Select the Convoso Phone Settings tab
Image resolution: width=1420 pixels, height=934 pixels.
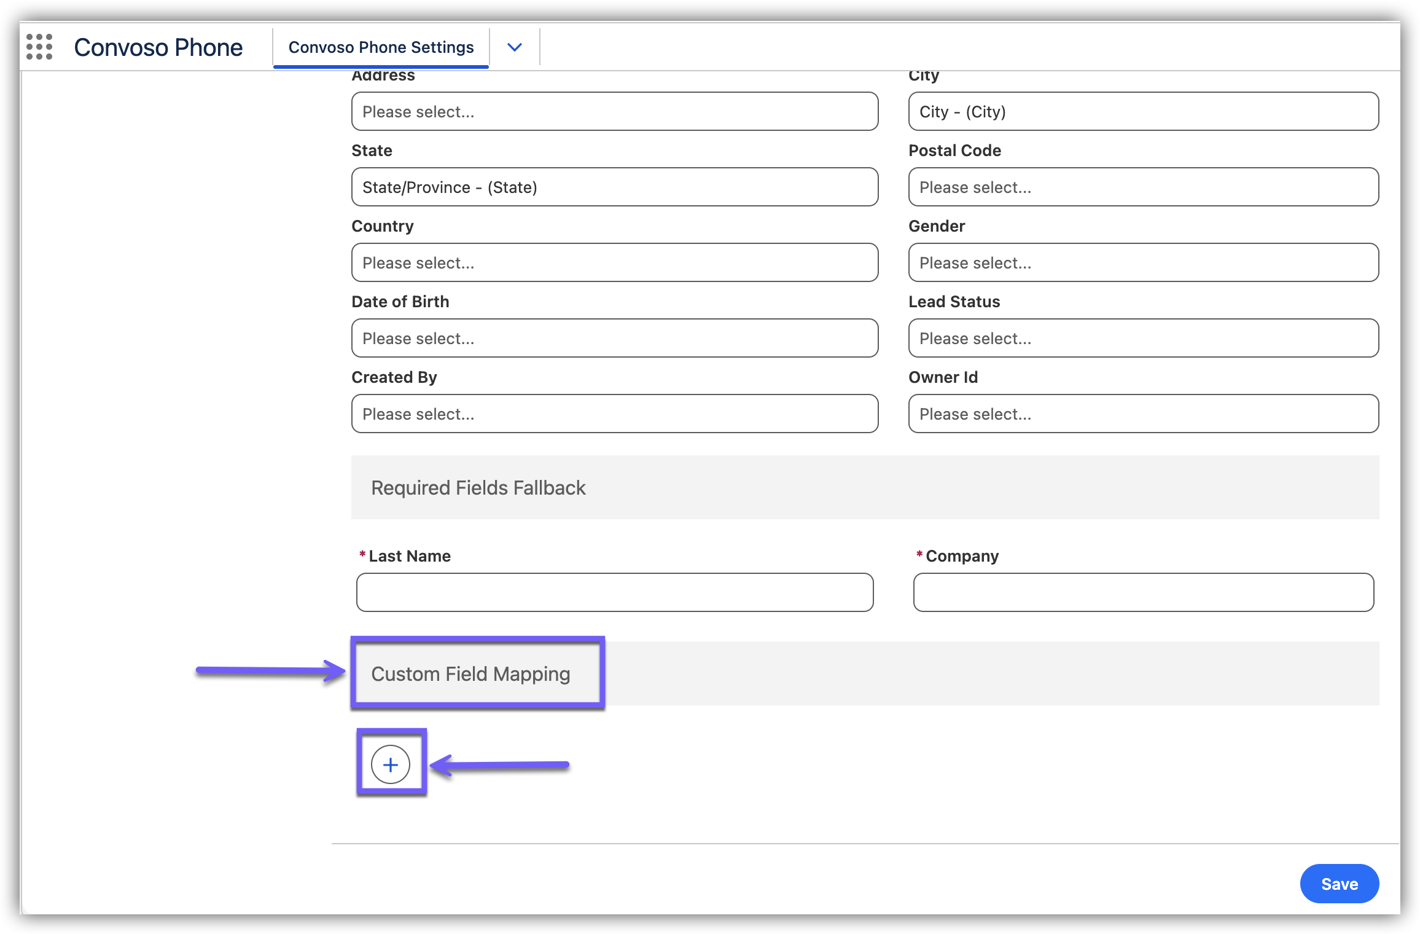[381, 47]
